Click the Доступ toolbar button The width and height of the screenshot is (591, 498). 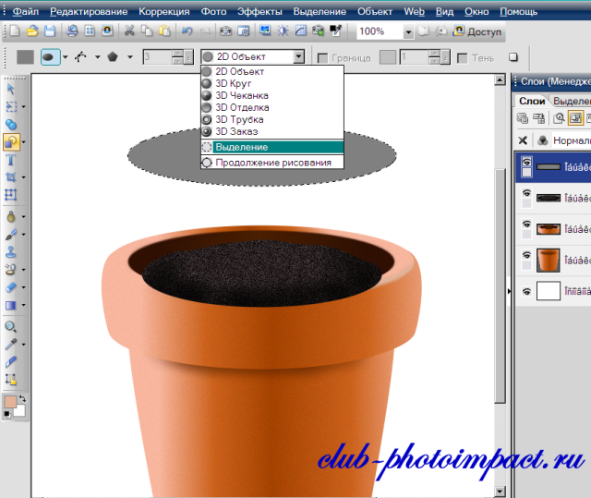click(477, 31)
